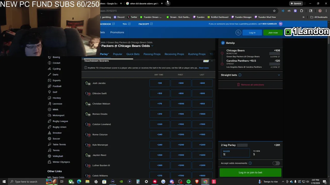Viewport: 330px width, 185px height.
Task: Open the Darts sport icon in sidebar
Action: pos(49,75)
